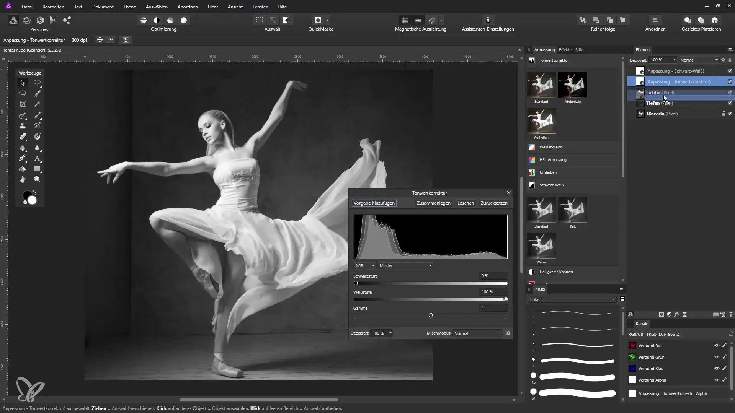
Task: Open Master channel dropdown
Action: 405,266
